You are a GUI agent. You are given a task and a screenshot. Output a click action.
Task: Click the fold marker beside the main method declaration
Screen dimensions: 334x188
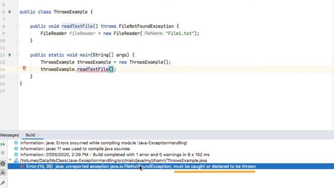point(18,55)
